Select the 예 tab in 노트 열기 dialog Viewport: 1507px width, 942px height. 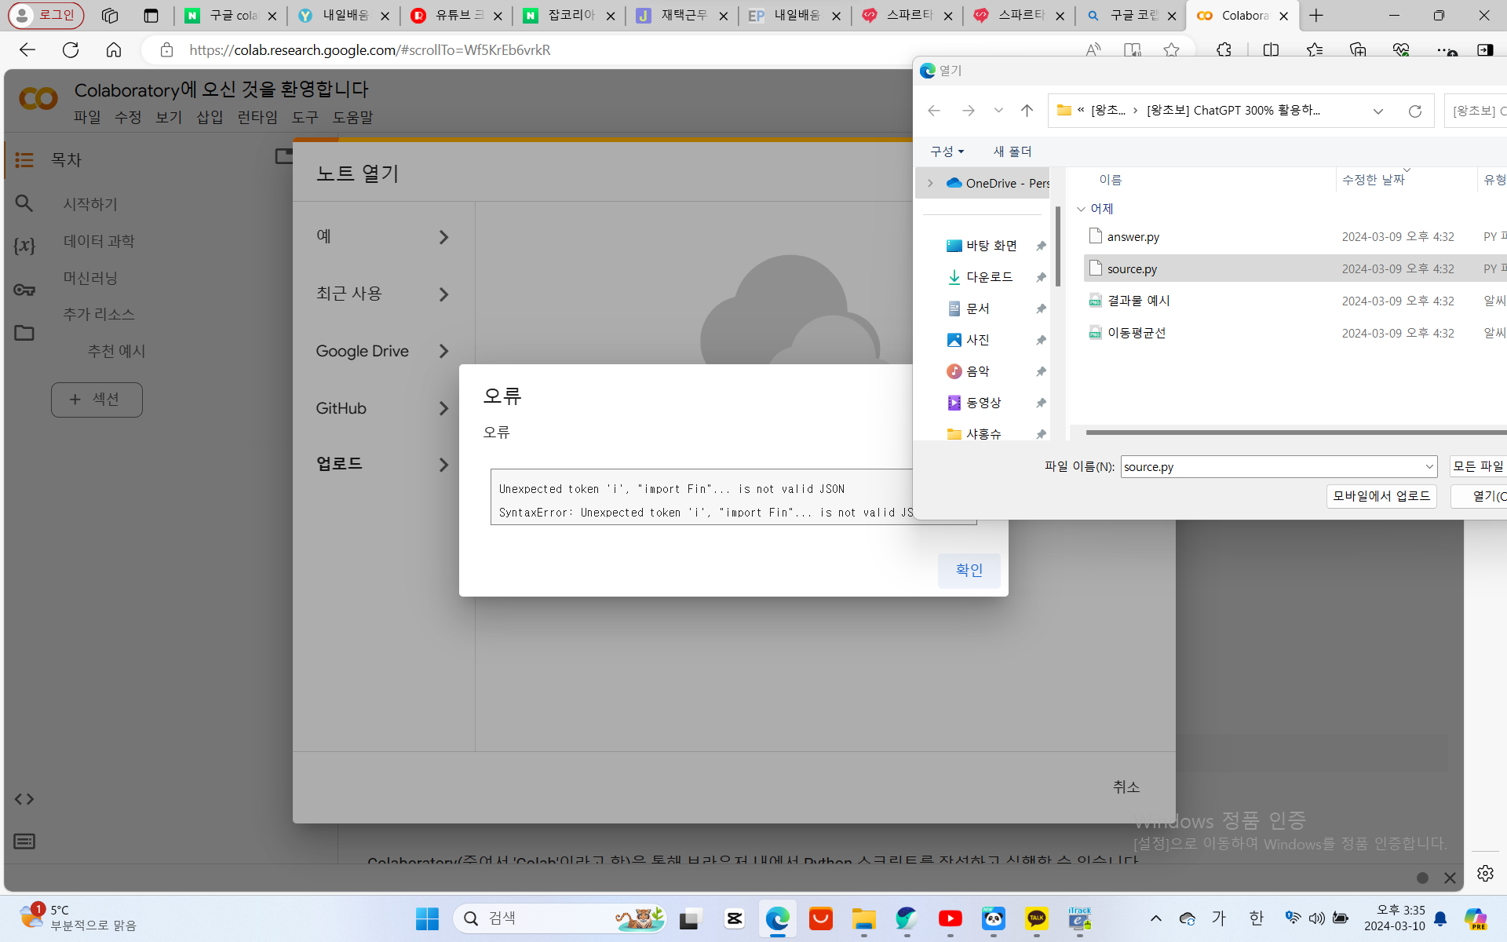tap(384, 236)
